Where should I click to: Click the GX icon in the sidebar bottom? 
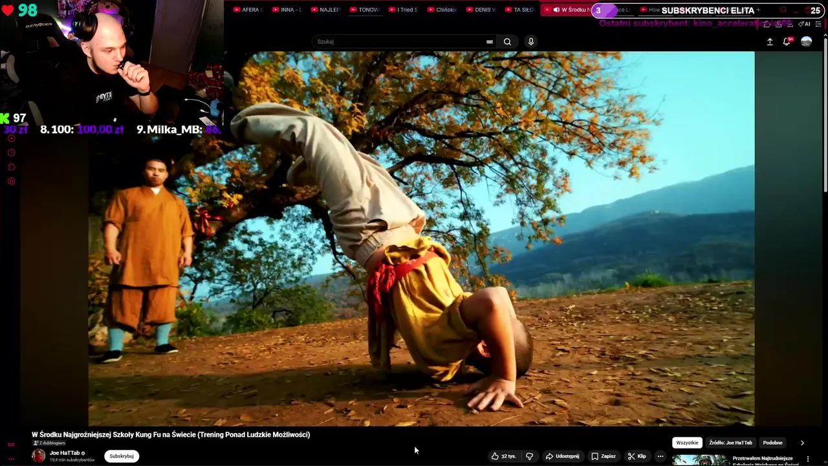coord(11,445)
